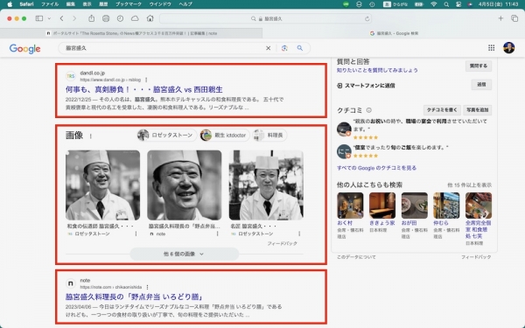This screenshot has width=525, height=328.
Task: Open the ききょう家 restaurant thumbnail
Action: (382, 206)
